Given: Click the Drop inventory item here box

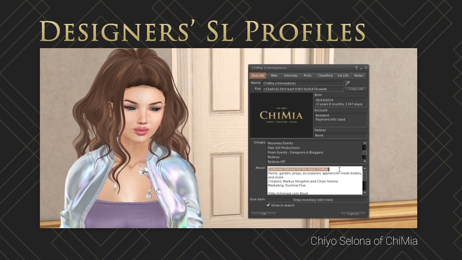Looking at the screenshot, I should (317, 200).
